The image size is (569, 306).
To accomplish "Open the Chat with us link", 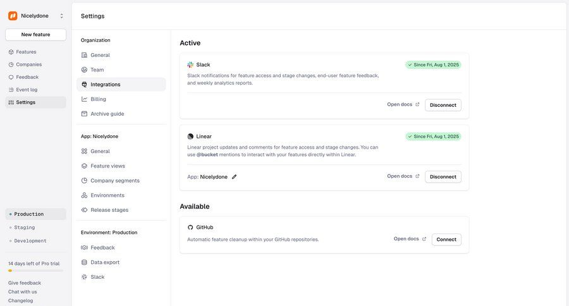I will pyautogui.click(x=23, y=291).
